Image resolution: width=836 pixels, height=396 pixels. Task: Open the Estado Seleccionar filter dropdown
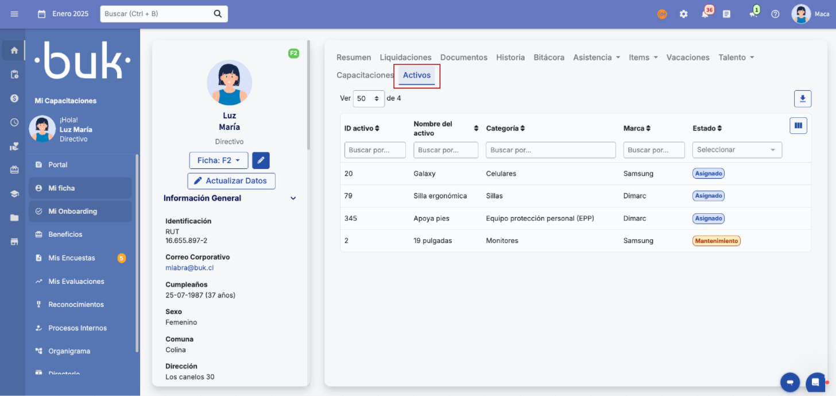(737, 150)
